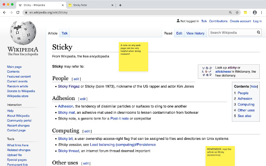
Task: Edit the Adhesion section
Action: pyautogui.click(x=83, y=99)
